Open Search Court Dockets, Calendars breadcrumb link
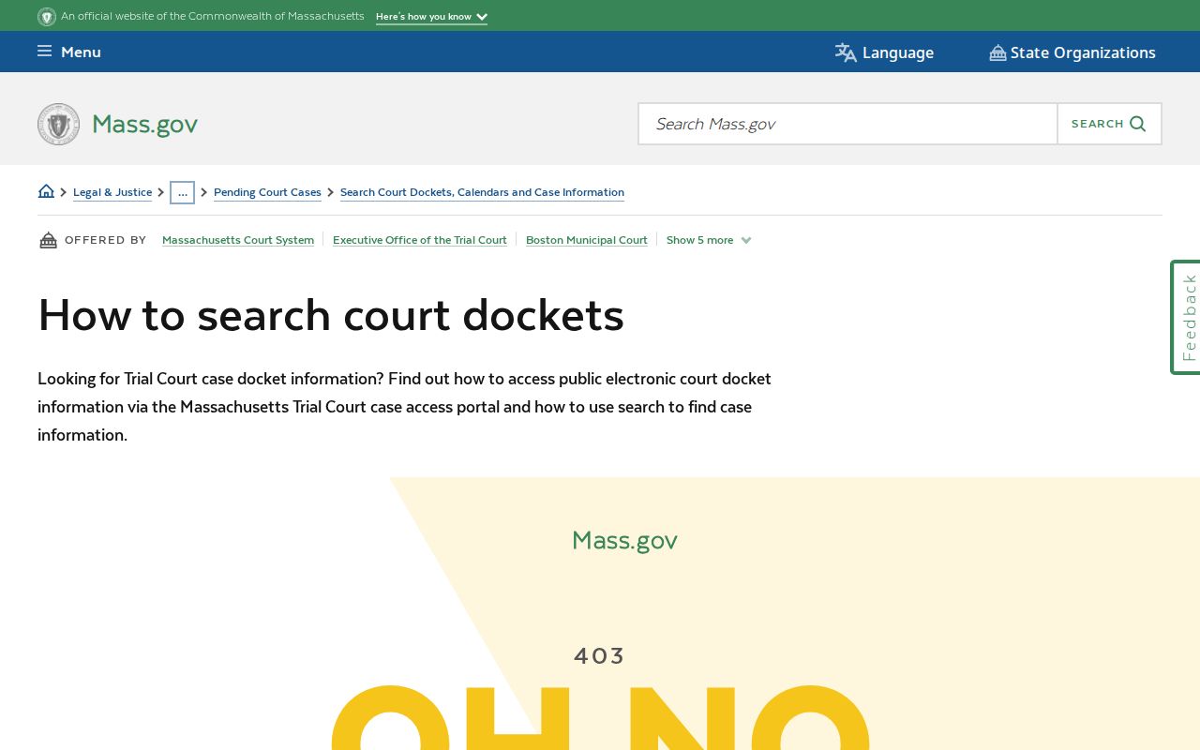Viewport: 1200px width, 750px height. coord(482,192)
